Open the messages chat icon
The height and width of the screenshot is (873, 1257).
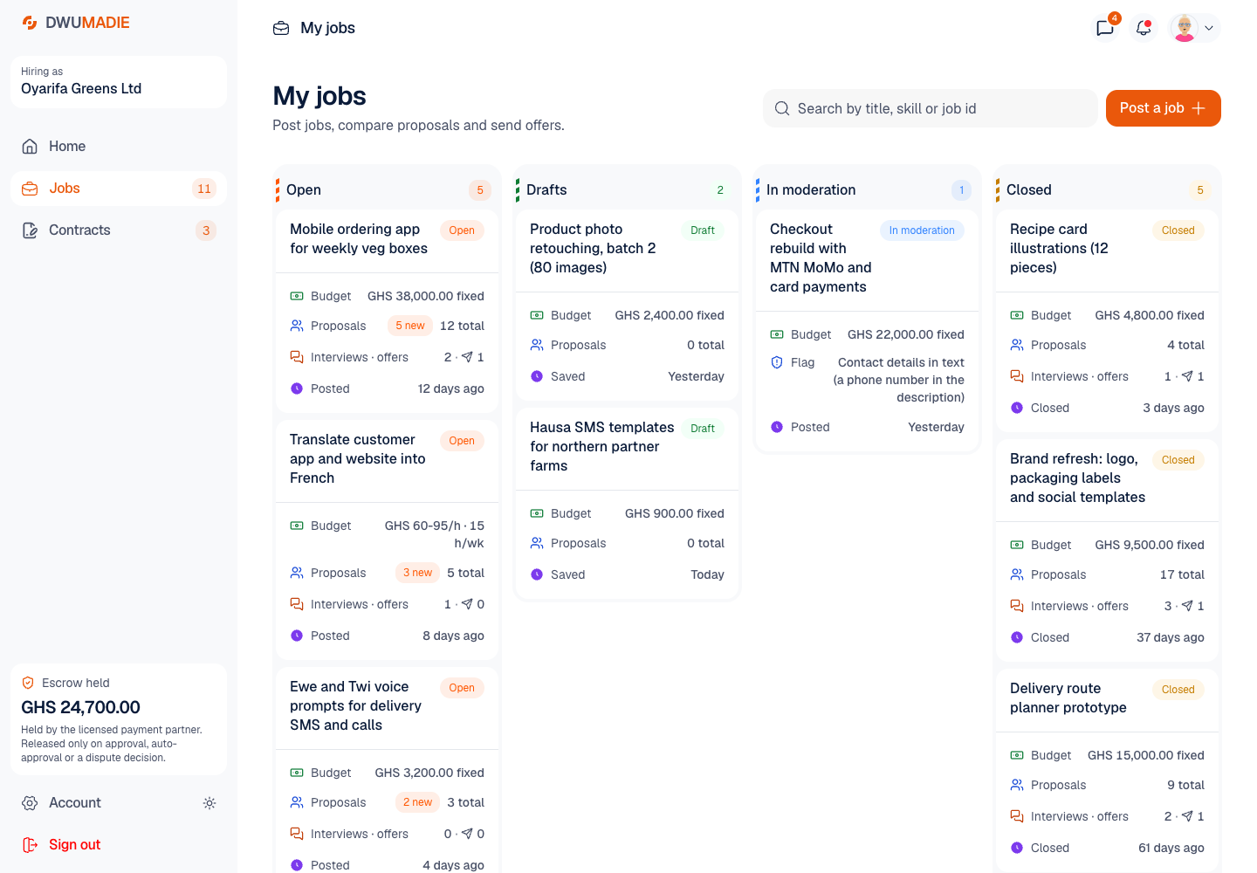[1105, 28]
